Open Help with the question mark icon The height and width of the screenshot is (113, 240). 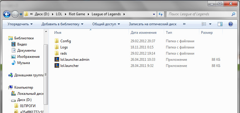(x=231, y=24)
